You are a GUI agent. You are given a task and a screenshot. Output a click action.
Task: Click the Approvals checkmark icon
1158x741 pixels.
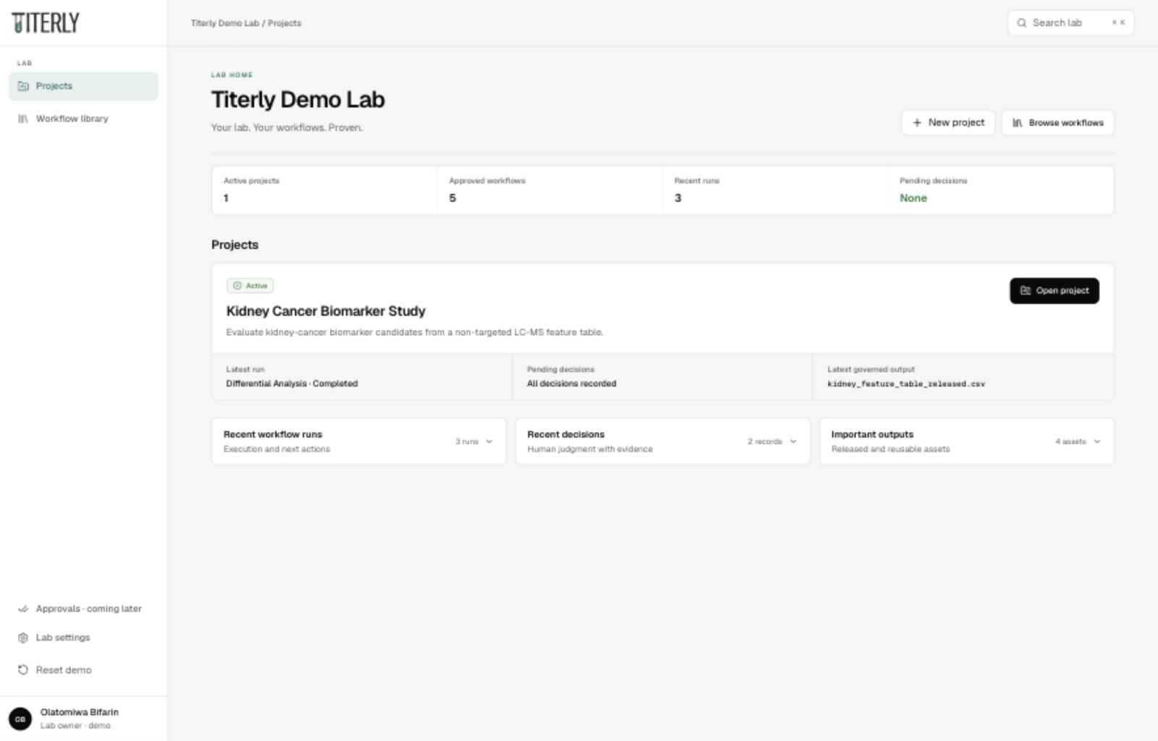(x=23, y=609)
